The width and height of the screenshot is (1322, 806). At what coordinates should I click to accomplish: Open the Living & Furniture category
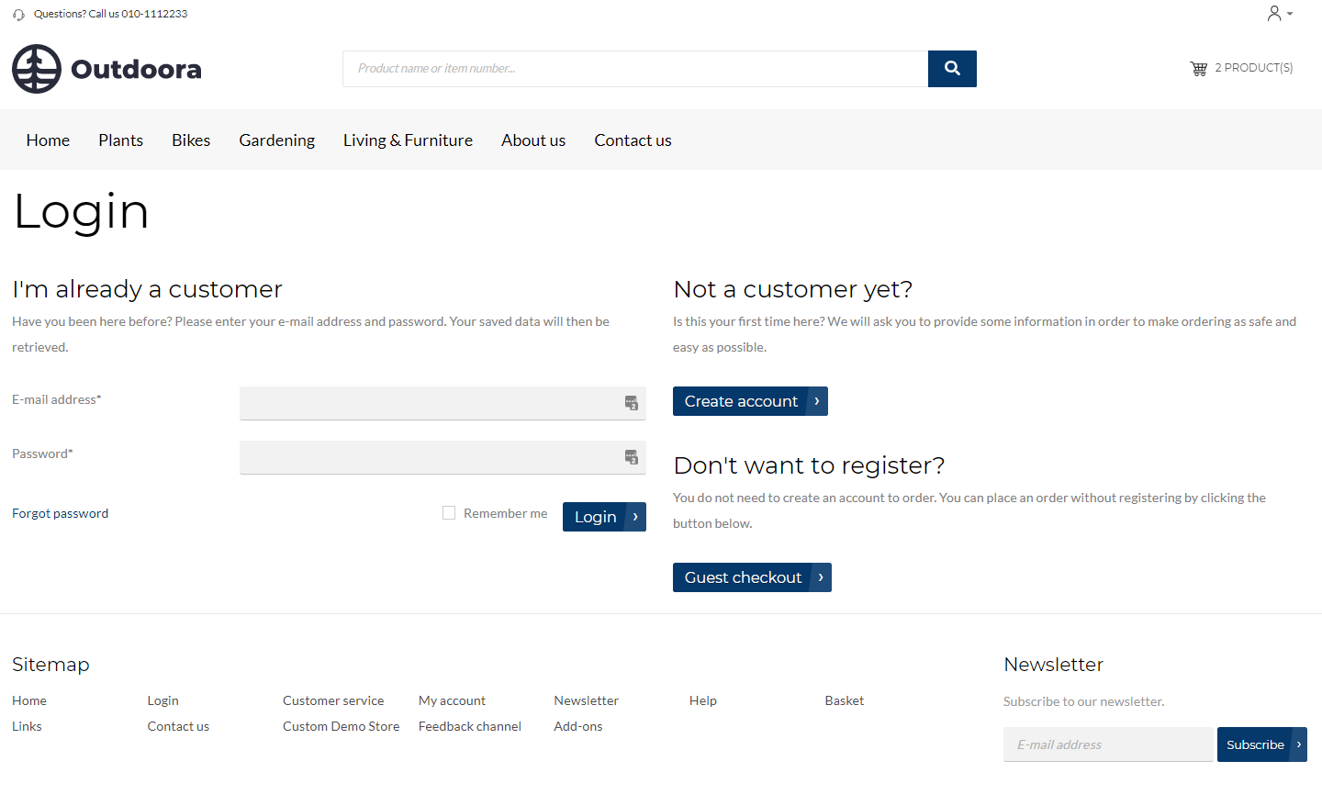[x=408, y=140]
